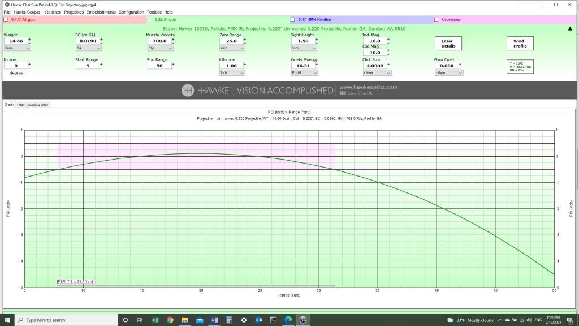Click the Windows search box
This screenshot has width=579, height=326.
(67, 320)
